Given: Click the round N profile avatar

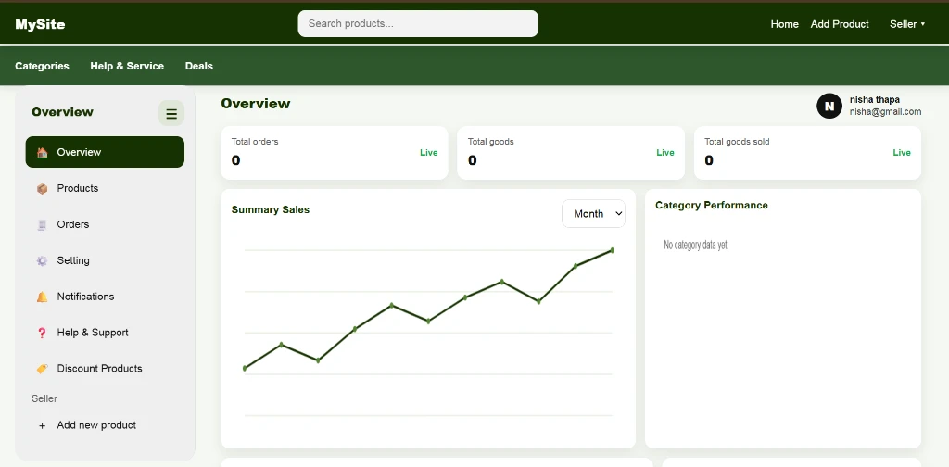Looking at the screenshot, I should click(x=829, y=106).
